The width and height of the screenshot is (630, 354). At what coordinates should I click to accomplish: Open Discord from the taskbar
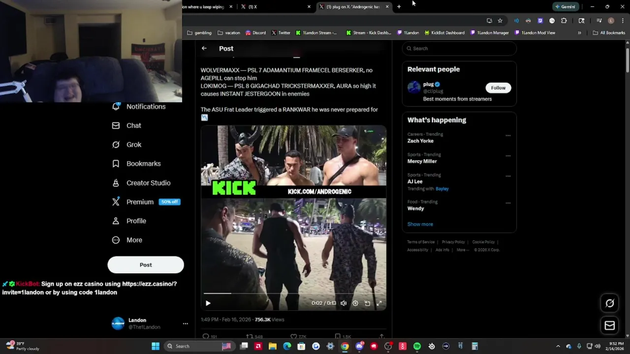(x=359, y=346)
